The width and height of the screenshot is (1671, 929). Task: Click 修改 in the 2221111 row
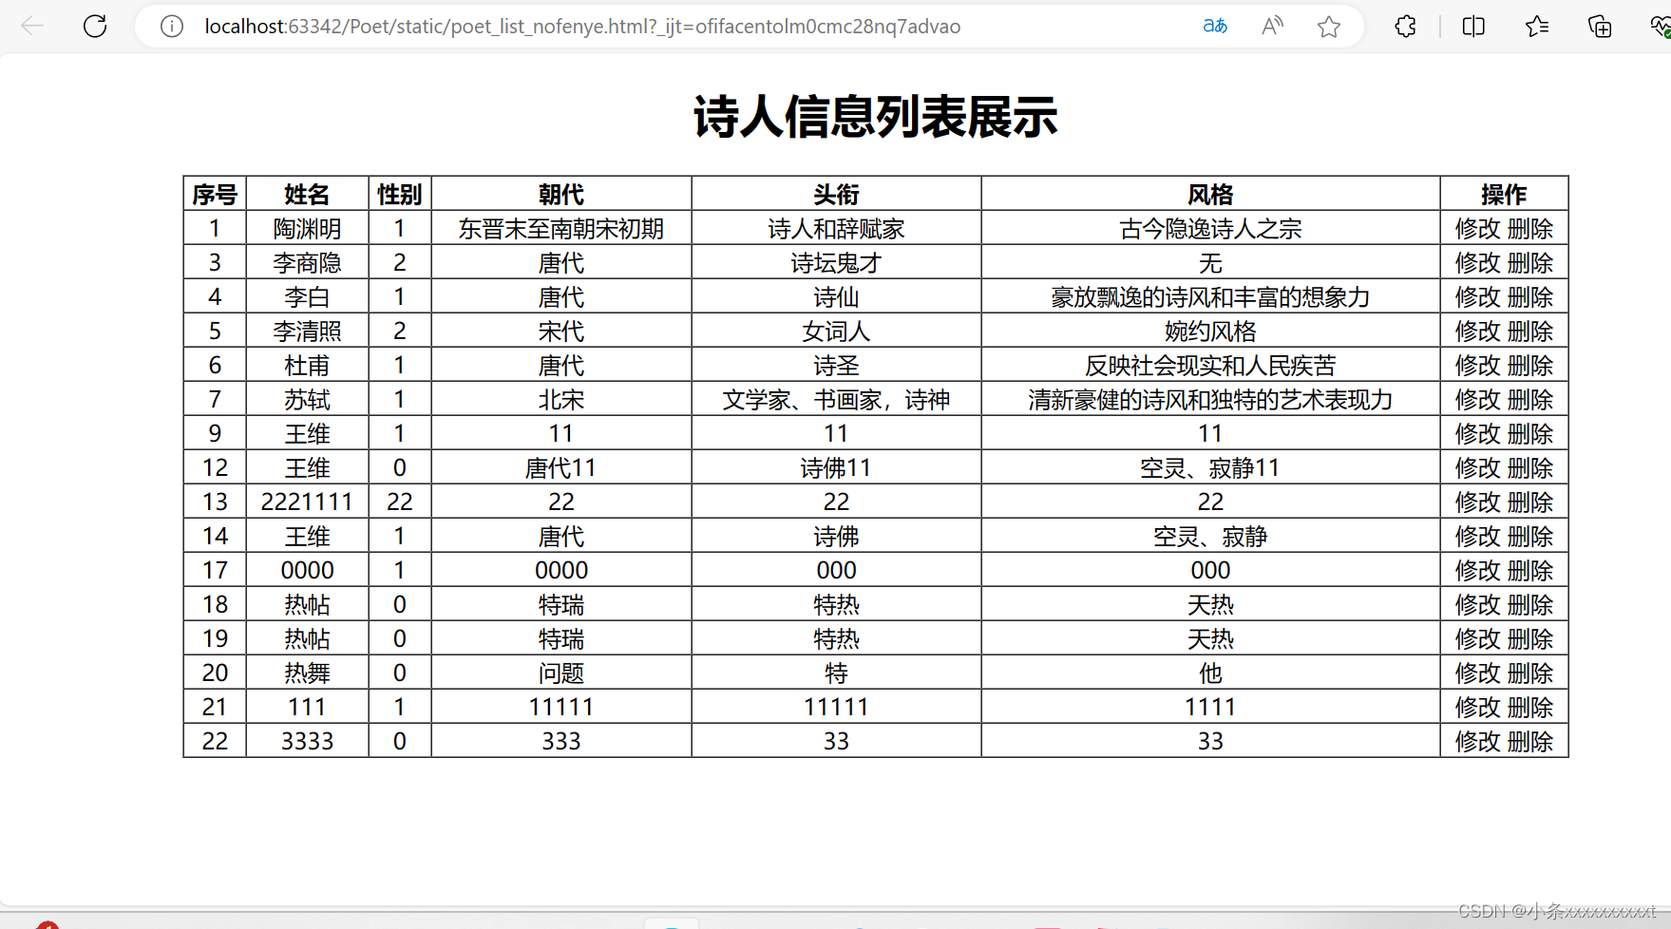click(1477, 502)
